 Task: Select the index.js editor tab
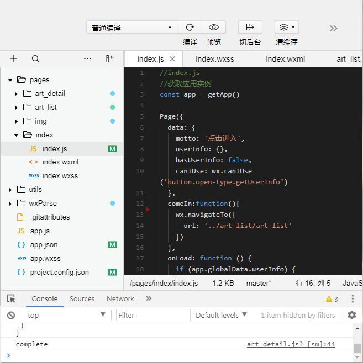tap(150, 59)
